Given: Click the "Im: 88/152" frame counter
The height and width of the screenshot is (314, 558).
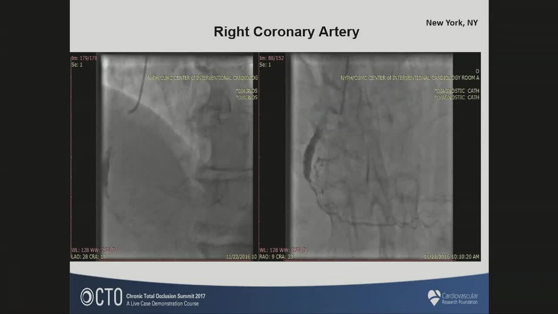Looking at the screenshot, I should pos(270,58).
